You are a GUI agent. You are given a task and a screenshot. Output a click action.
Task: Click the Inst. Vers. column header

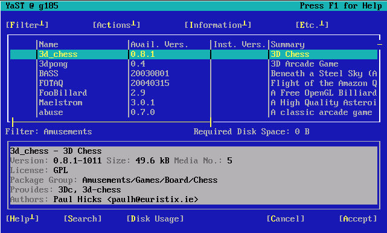[x=239, y=45]
